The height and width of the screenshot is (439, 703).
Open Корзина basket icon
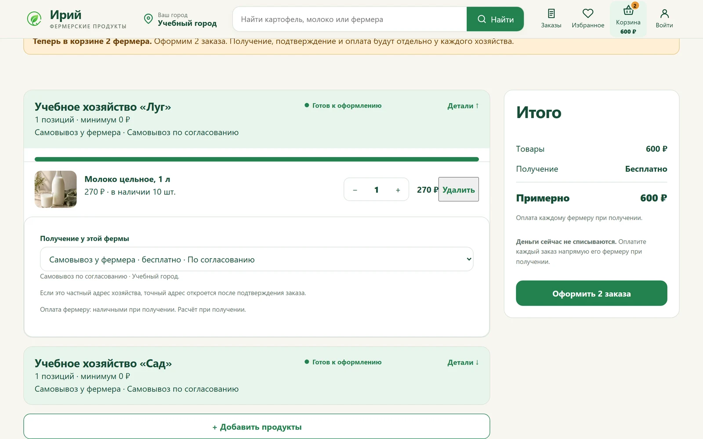pos(628,10)
